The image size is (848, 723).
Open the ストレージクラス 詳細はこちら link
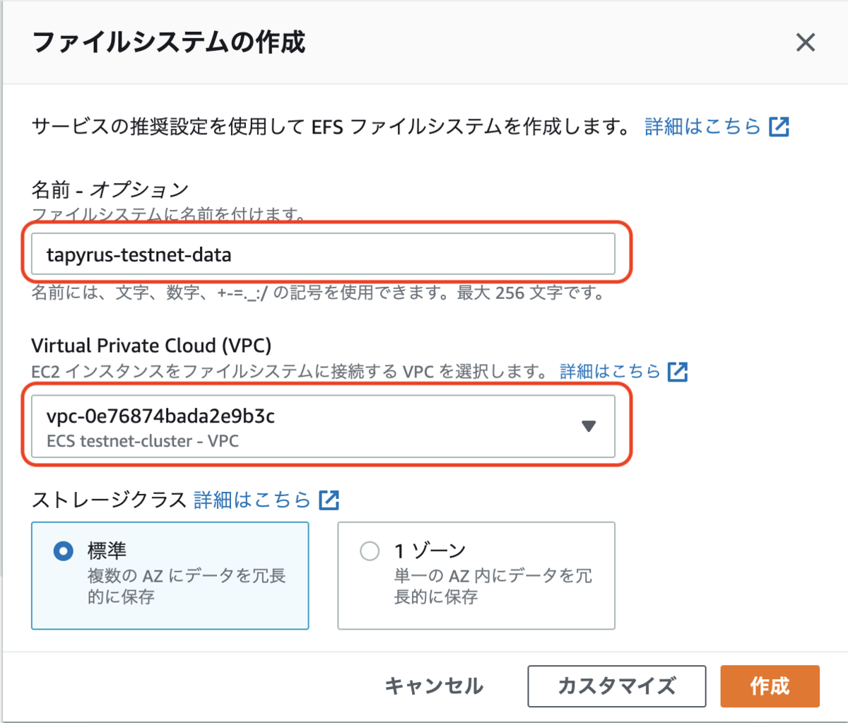pyautogui.click(x=252, y=500)
